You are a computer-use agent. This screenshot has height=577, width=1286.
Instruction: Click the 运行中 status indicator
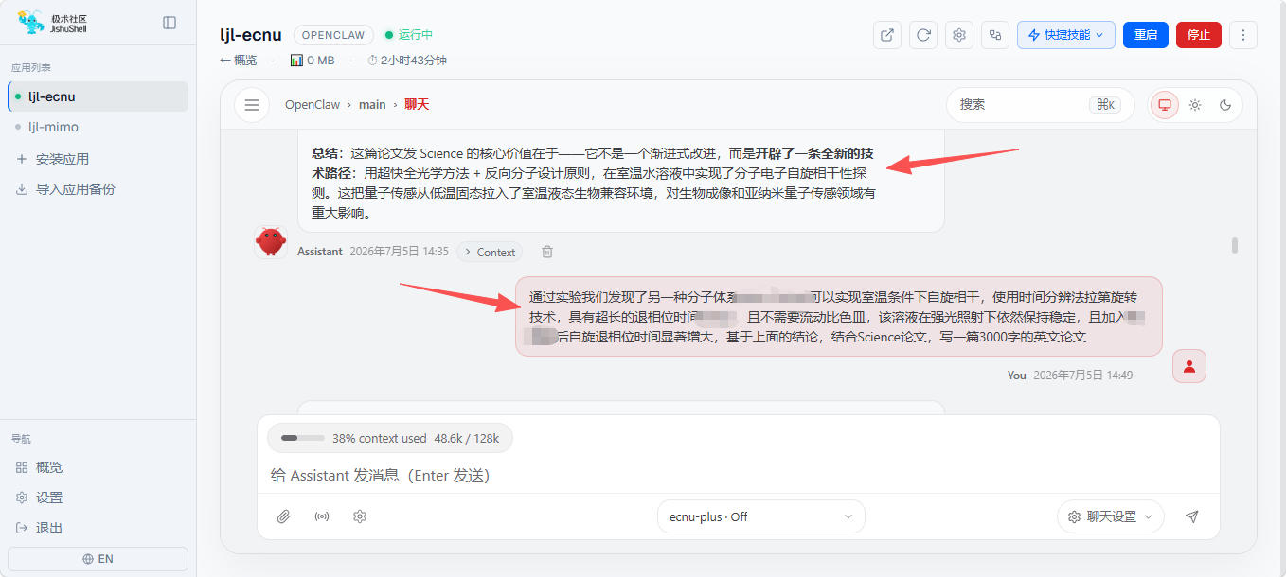[409, 35]
